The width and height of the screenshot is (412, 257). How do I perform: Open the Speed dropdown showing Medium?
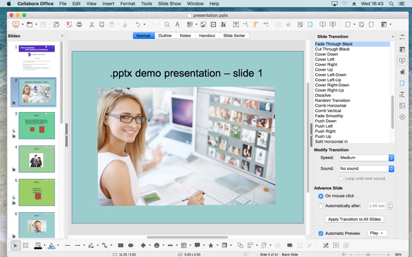tap(367, 158)
